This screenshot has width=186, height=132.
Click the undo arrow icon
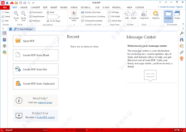(x=29, y=3)
